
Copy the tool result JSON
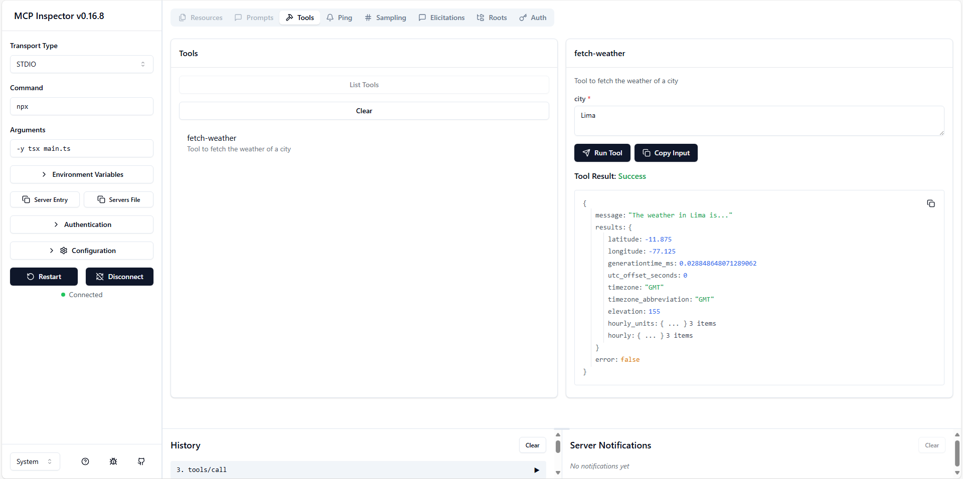(x=931, y=203)
